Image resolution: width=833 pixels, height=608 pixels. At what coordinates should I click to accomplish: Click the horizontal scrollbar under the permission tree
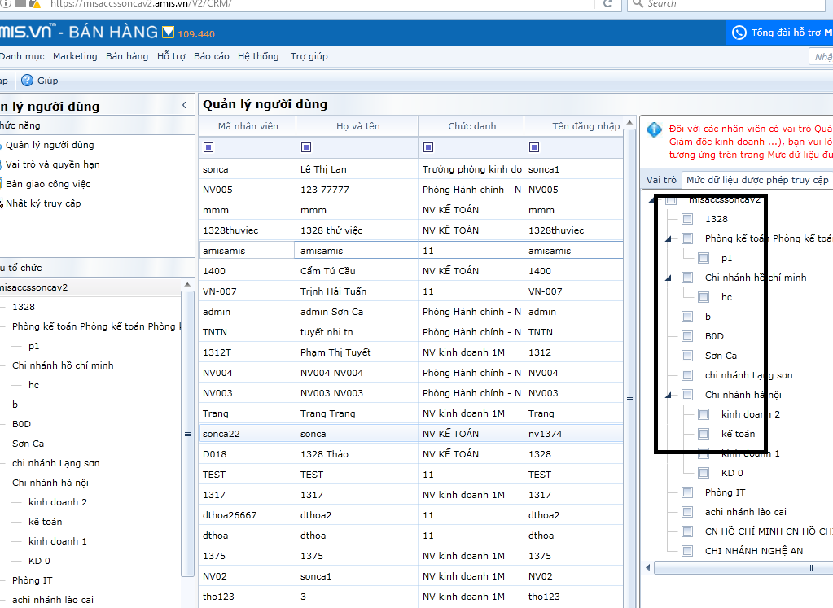tap(743, 567)
